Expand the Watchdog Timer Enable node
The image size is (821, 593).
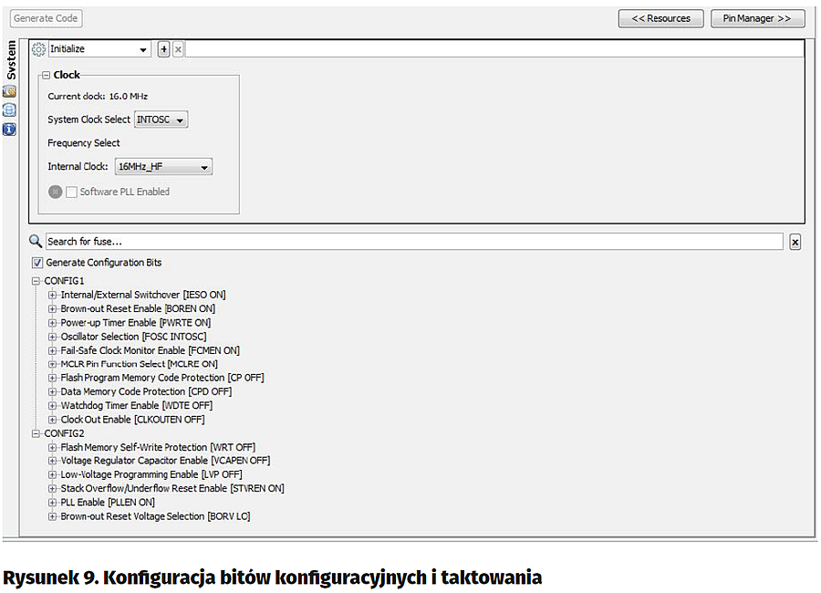[52, 406]
